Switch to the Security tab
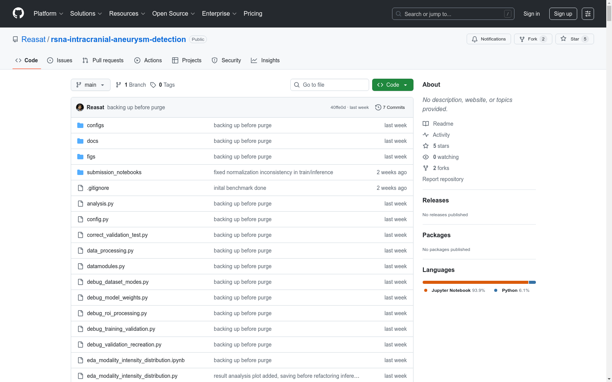The width and height of the screenshot is (612, 382). [x=226, y=60]
